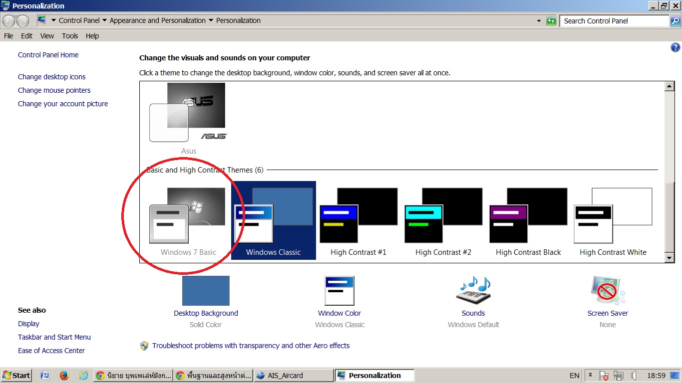
Task: Show hidden tray icons arrow
Action: tap(590, 376)
